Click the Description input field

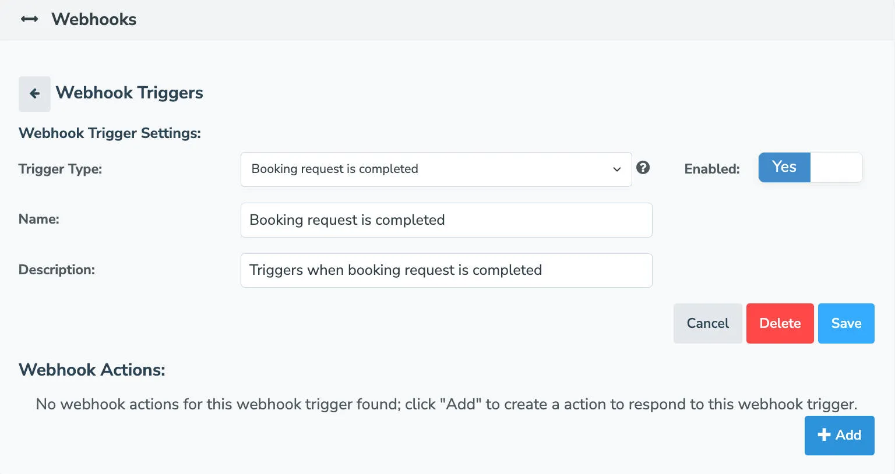(446, 270)
